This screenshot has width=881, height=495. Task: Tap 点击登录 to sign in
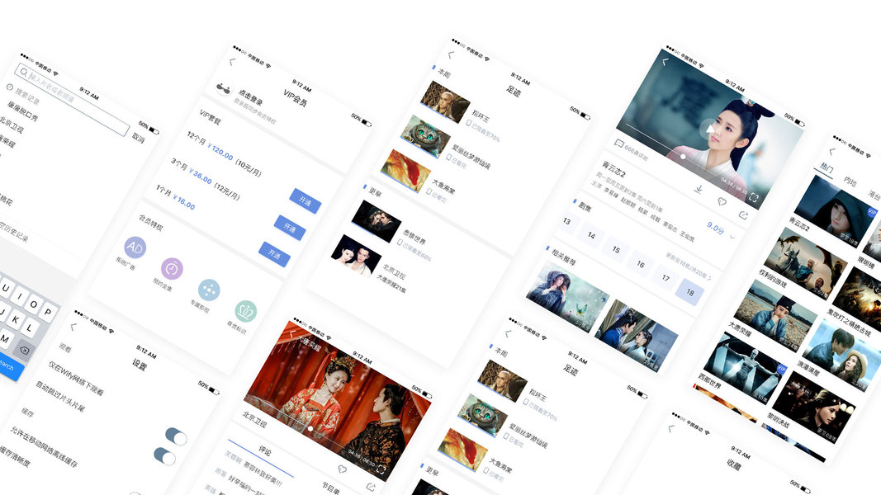tap(250, 97)
